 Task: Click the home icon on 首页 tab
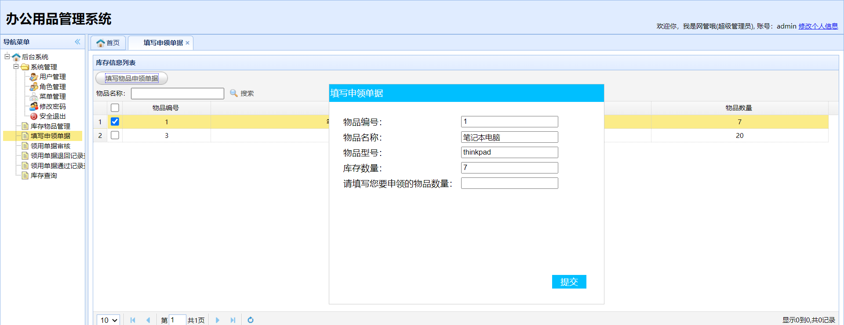click(x=101, y=43)
